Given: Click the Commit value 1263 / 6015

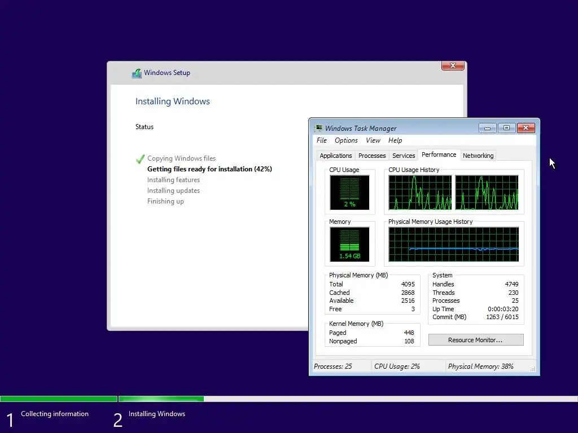Looking at the screenshot, I should (x=502, y=317).
